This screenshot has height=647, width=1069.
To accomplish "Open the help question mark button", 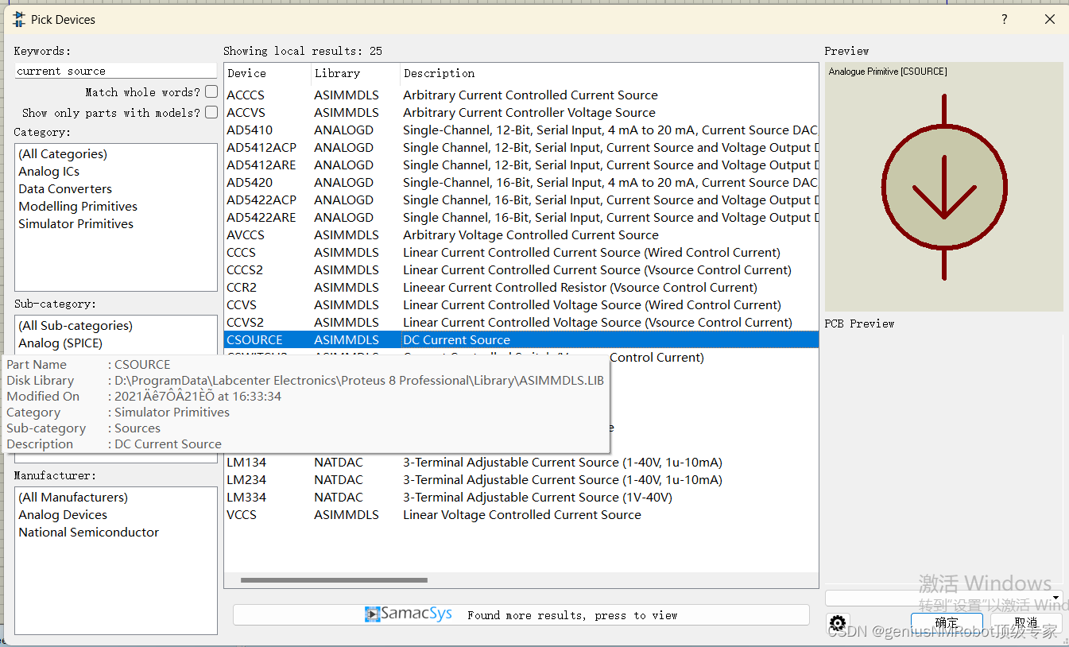I will click(1005, 19).
